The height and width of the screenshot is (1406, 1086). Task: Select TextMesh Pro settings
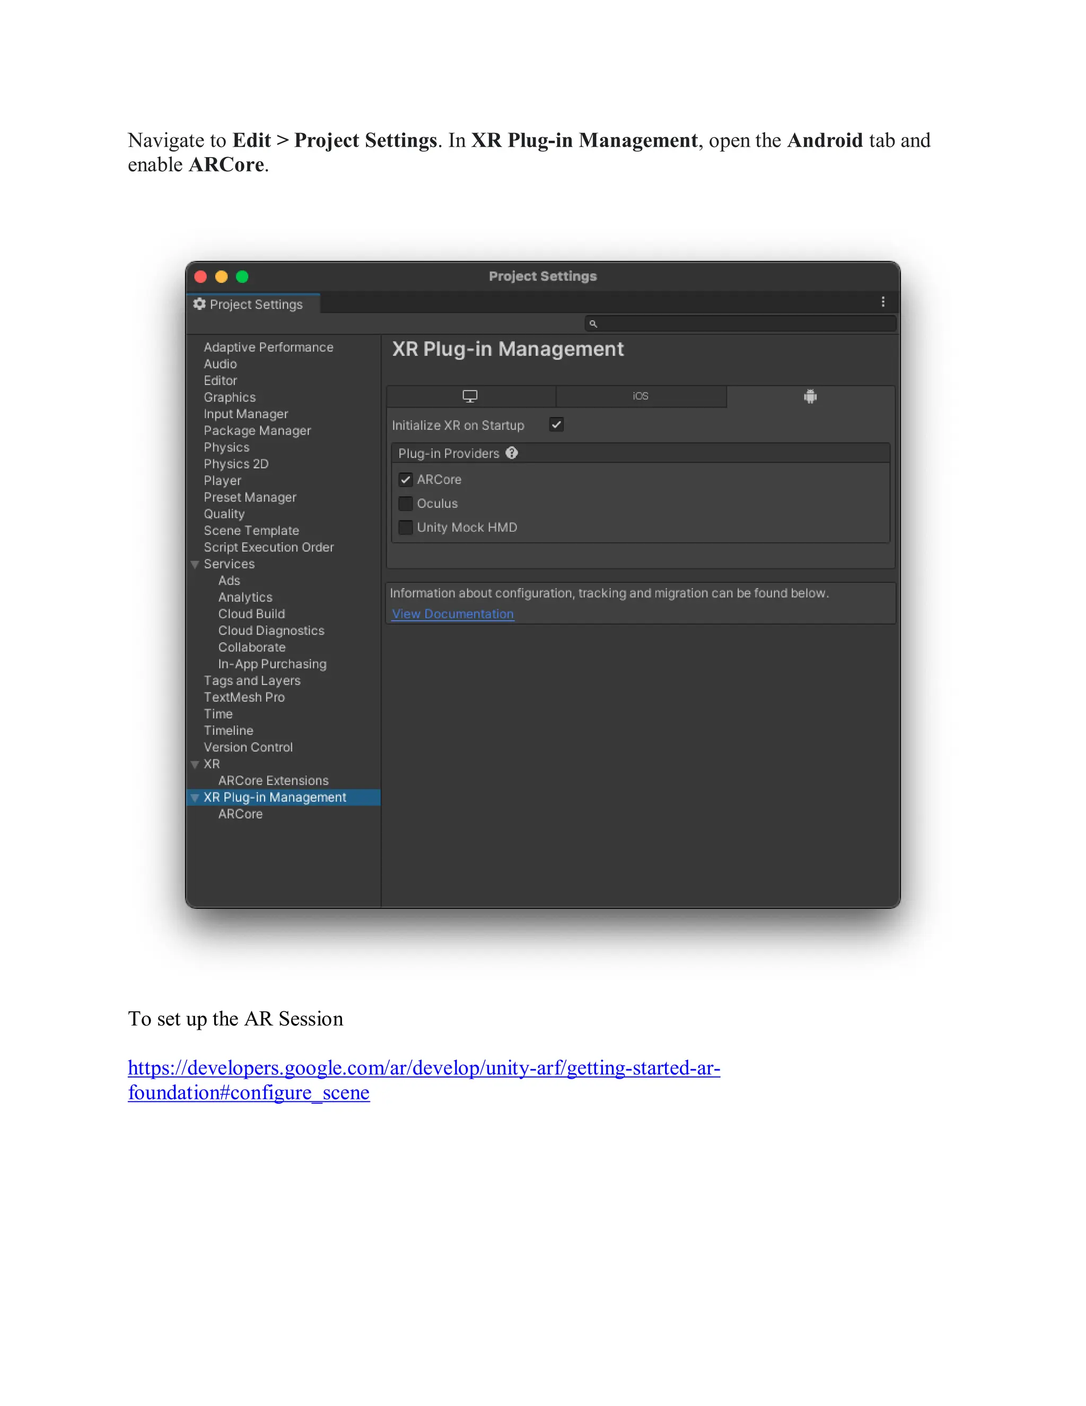(244, 698)
